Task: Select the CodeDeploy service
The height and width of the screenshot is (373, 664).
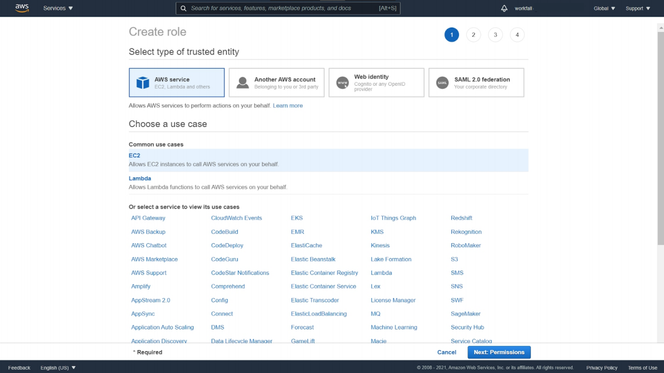Action: coord(227,245)
